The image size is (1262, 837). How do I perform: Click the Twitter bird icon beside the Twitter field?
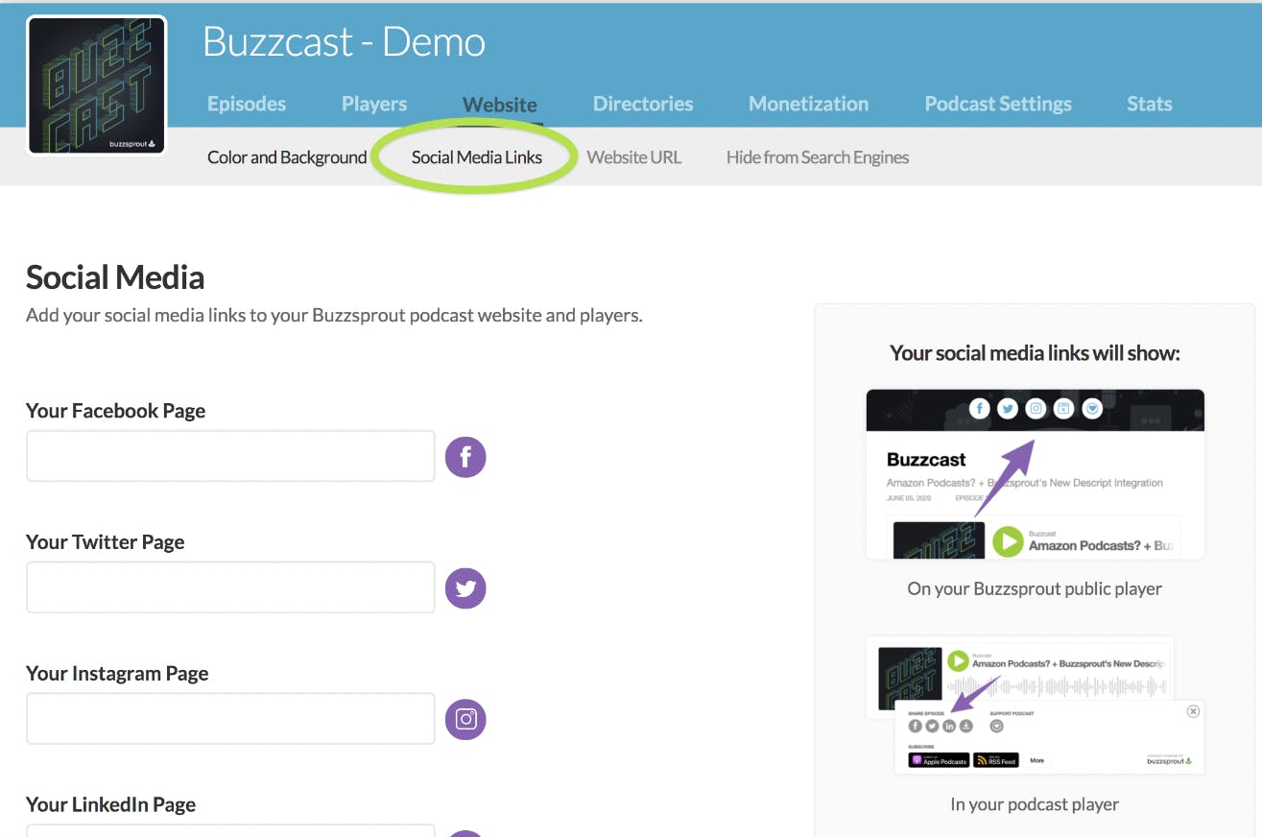(x=465, y=587)
